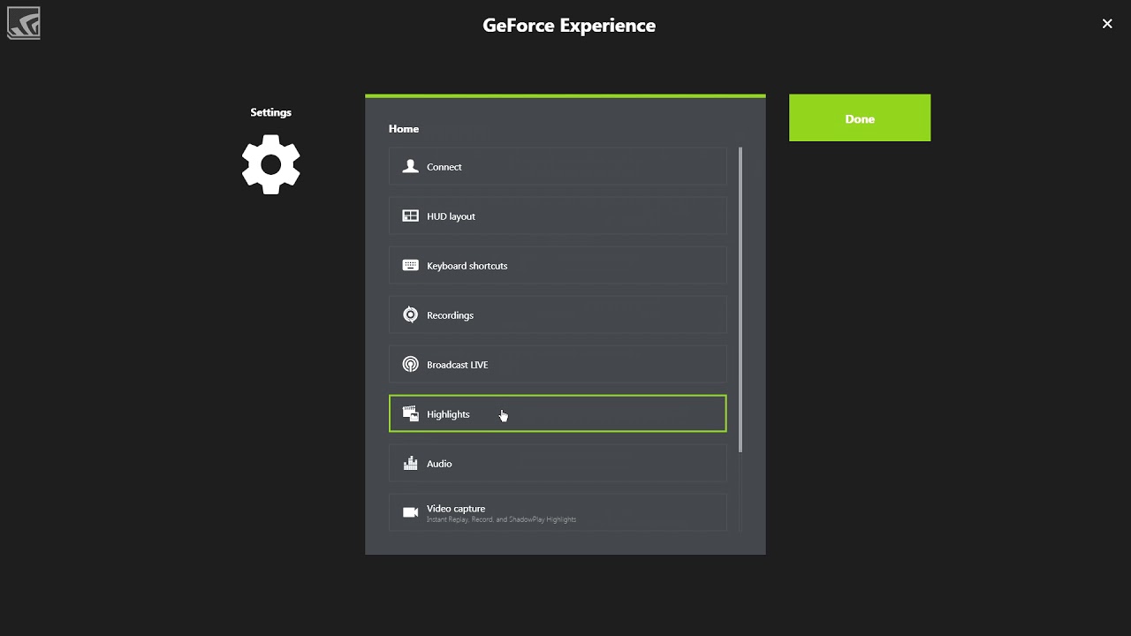The image size is (1131, 636).
Task: Open the Connect settings entry
Action: point(558,167)
